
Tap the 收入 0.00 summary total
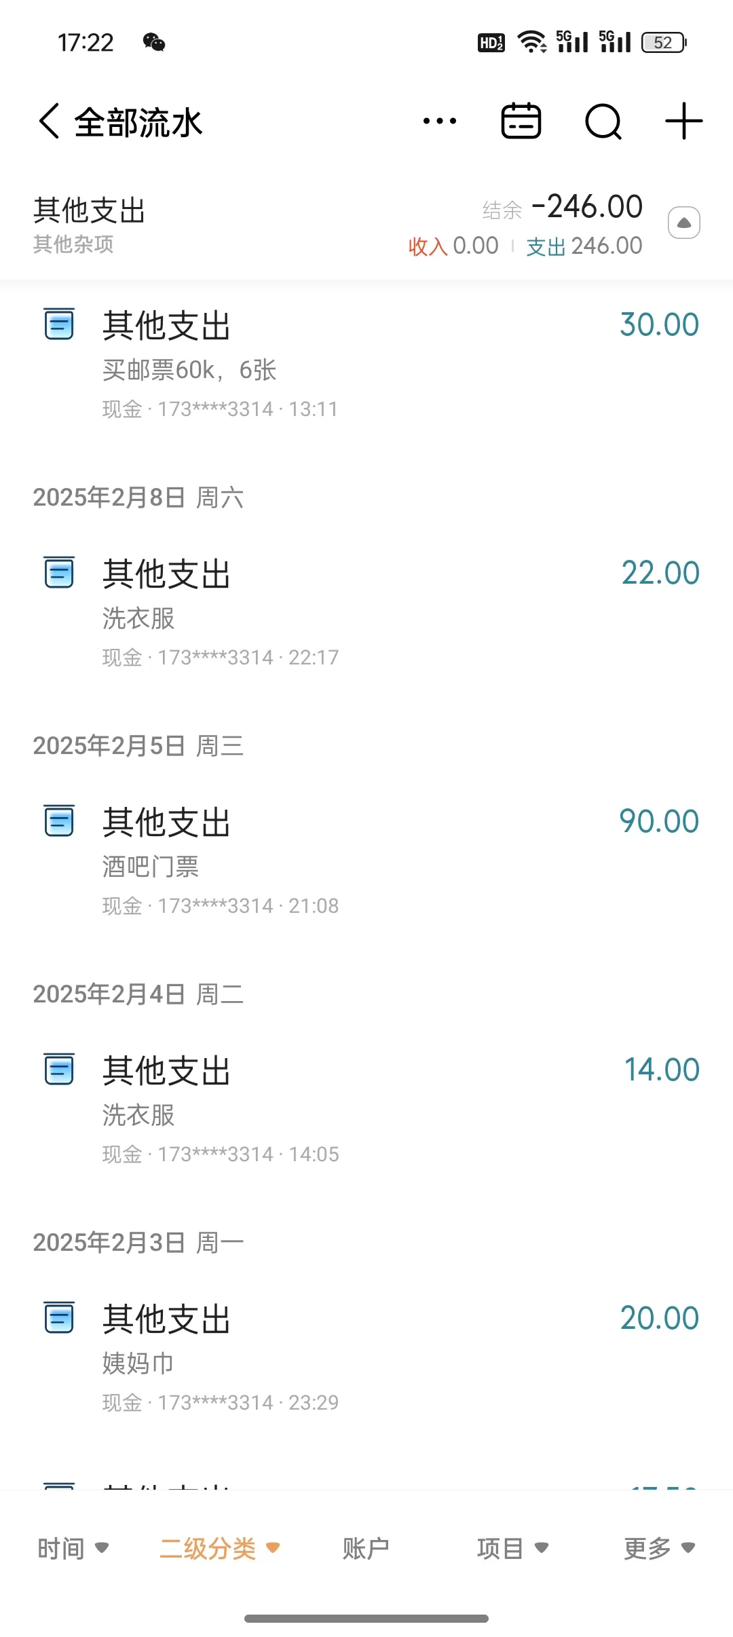[453, 246]
